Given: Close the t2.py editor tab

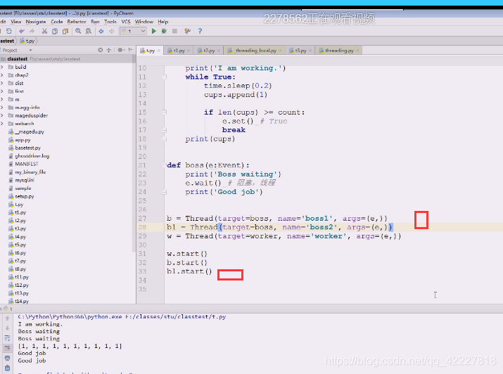Looking at the screenshot, I should pyautogui.click(x=219, y=51).
